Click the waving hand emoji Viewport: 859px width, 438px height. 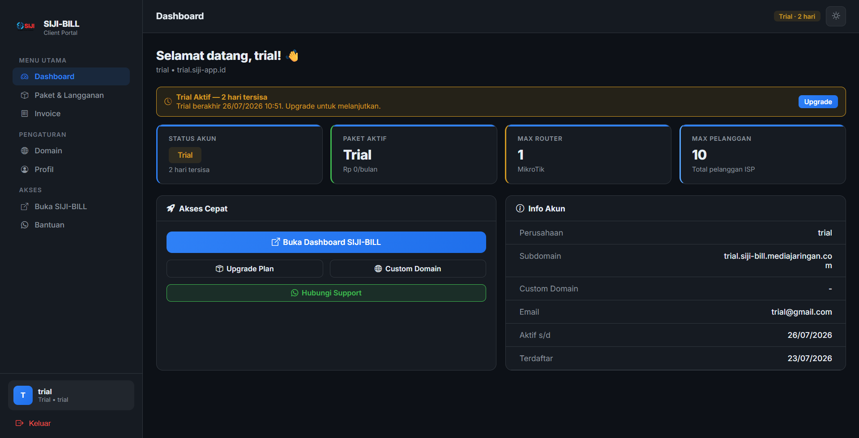pyautogui.click(x=292, y=56)
